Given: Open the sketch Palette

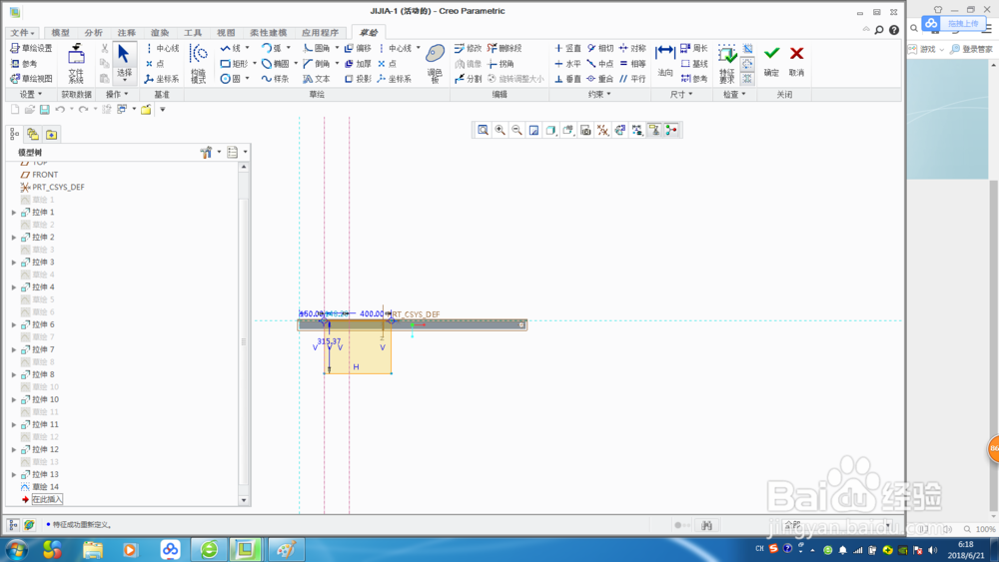Looking at the screenshot, I should click(x=436, y=64).
